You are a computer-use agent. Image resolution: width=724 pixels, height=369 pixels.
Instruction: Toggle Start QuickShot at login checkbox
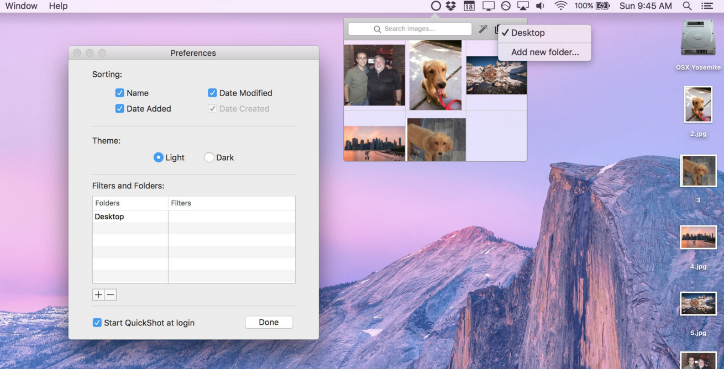tap(97, 323)
